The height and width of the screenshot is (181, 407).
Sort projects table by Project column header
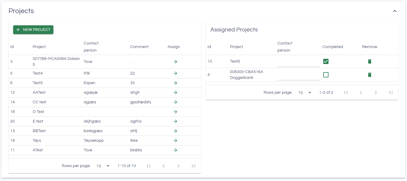39,47
